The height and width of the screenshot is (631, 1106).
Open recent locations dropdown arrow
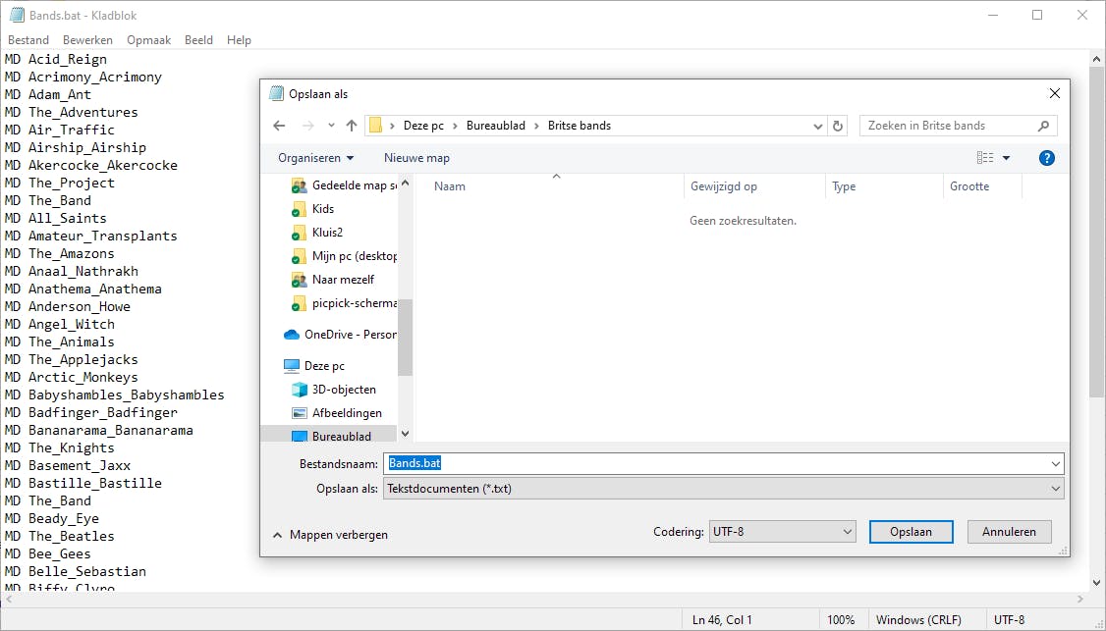[331, 126]
